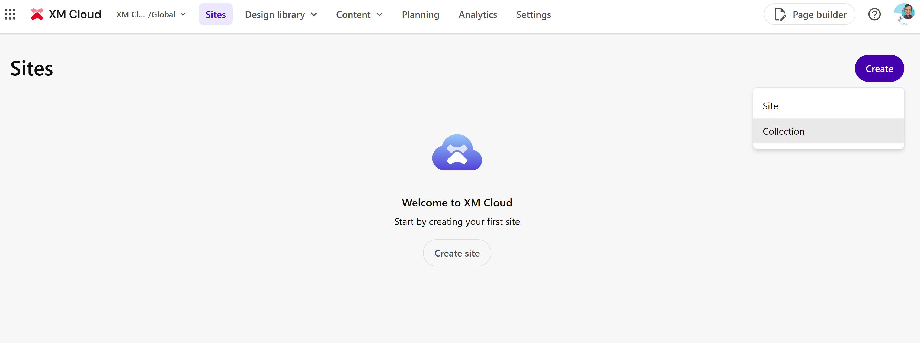The width and height of the screenshot is (920, 343).
Task: Open the Analytics section
Action: coord(477,14)
